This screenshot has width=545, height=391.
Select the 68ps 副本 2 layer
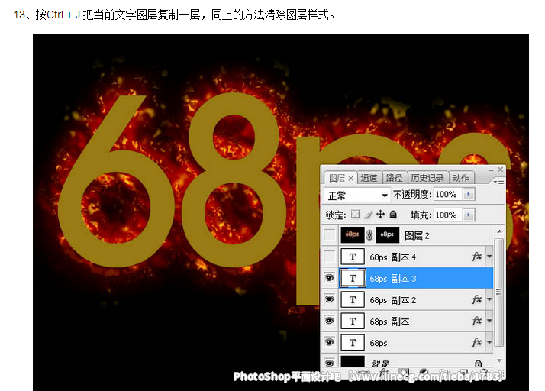tap(412, 300)
